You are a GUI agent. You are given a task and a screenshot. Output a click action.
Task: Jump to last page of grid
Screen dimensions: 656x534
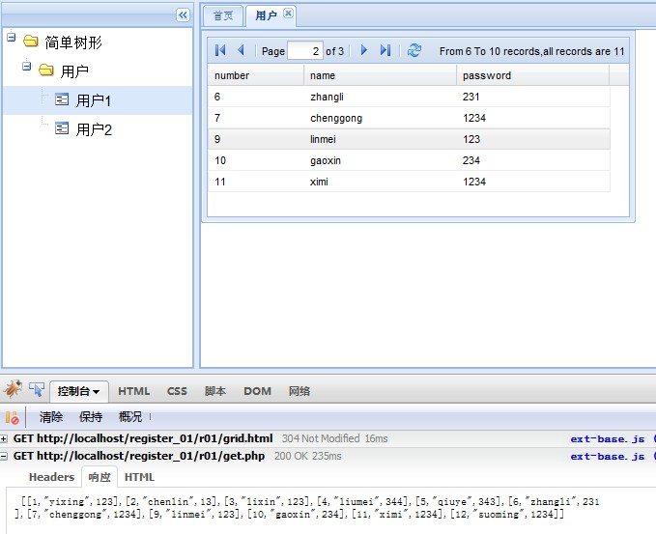[x=385, y=50]
